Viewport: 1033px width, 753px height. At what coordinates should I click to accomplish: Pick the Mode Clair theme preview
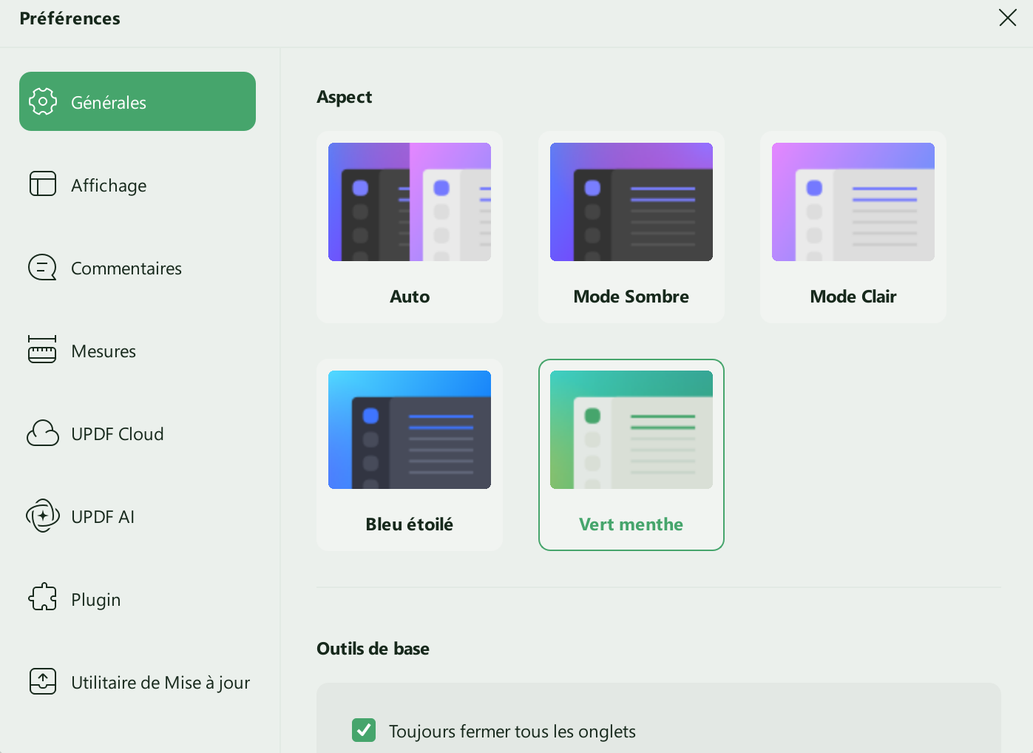coord(853,202)
